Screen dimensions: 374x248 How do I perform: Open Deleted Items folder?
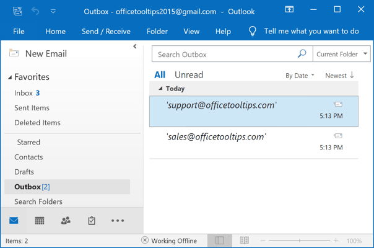tap(37, 123)
